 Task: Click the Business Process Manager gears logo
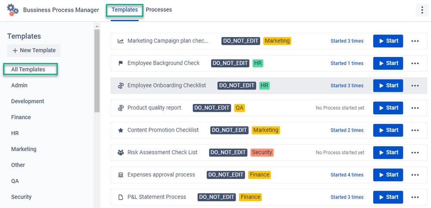point(13,9)
